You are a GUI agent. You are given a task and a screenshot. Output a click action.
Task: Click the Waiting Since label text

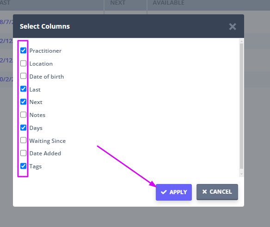coord(48,141)
